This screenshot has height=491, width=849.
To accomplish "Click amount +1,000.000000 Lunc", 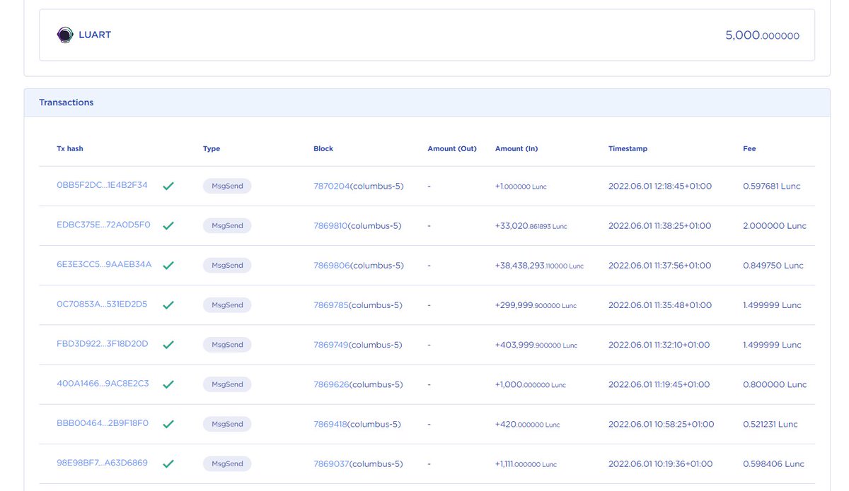I will tap(531, 384).
